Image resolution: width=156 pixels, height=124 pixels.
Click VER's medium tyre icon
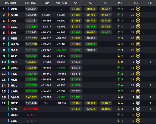[x=138, y=9]
